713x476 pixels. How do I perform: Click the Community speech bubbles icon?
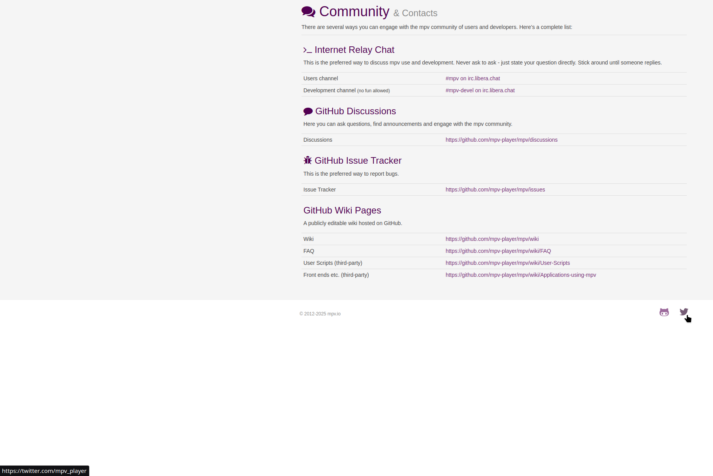pos(308,12)
